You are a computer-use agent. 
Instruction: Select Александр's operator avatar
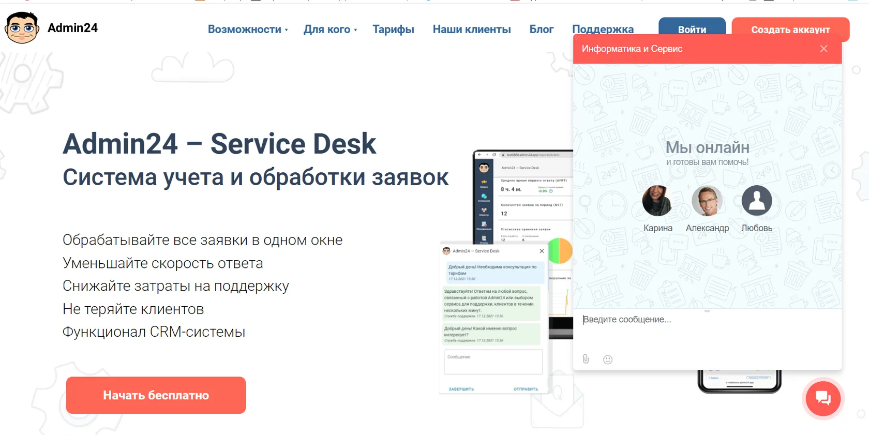707,201
